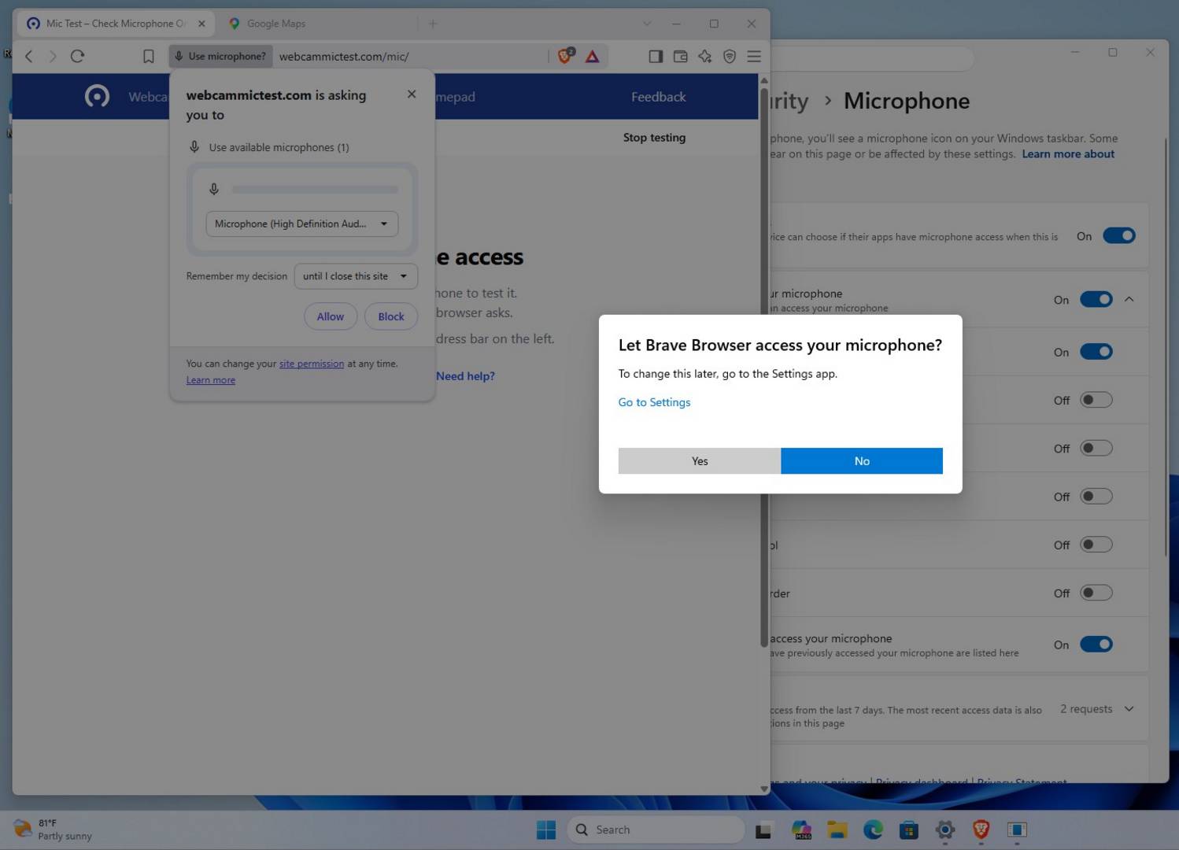Open Brave Rewards triangle icon
This screenshot has height=850, width=1179.
click(593, 56)
